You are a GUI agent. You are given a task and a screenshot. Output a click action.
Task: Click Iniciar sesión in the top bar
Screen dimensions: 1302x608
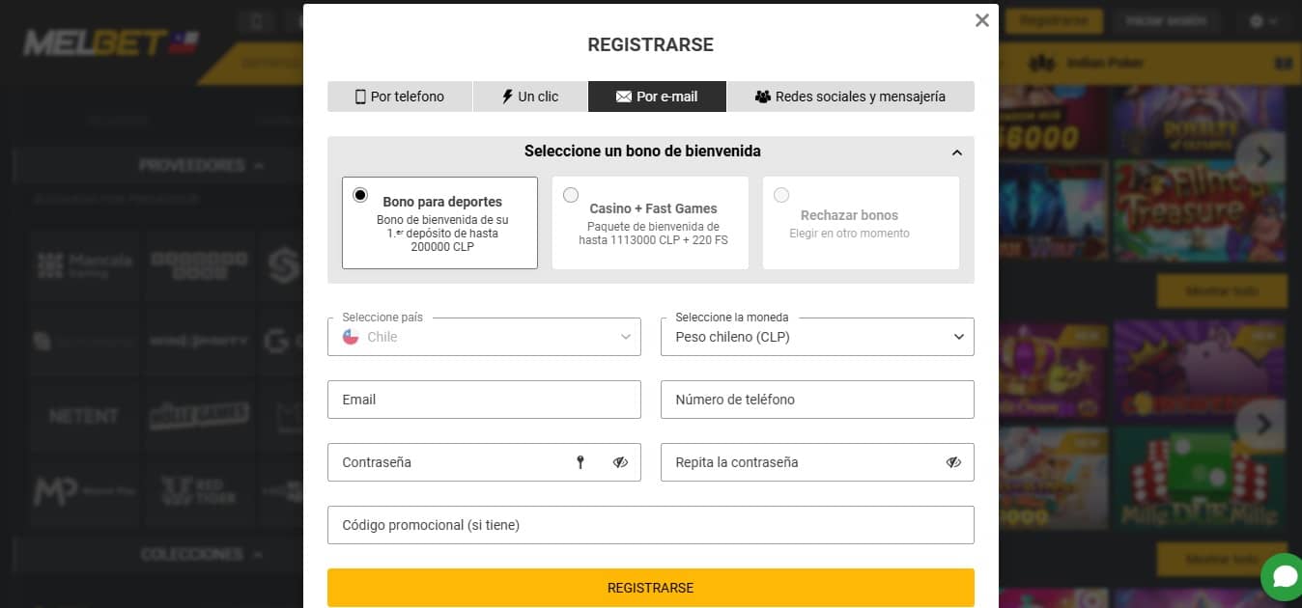click(1166, 20)
